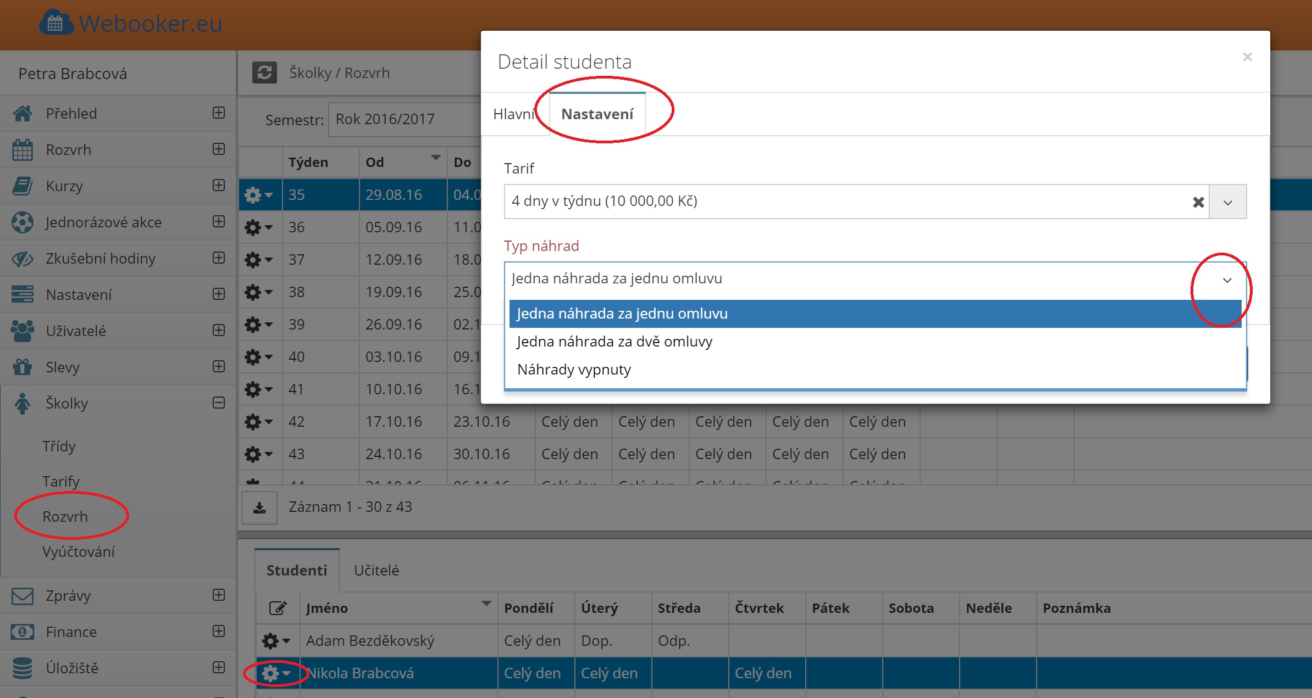This screenshot has width=1312, height=698.
Task: Click the edit pencil icon in students table header
Action: coord(278,608)
